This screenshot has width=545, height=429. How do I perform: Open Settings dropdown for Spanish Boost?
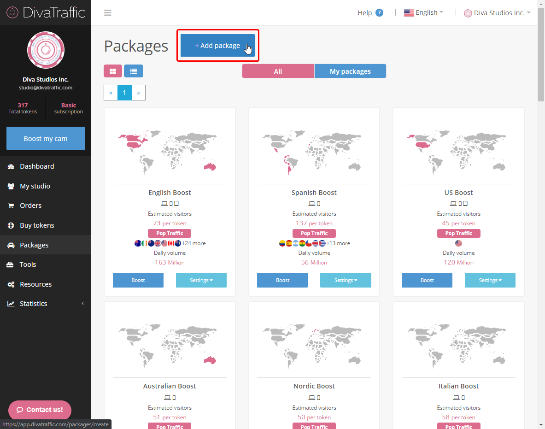pyautogui.click(x=346, y=280)
